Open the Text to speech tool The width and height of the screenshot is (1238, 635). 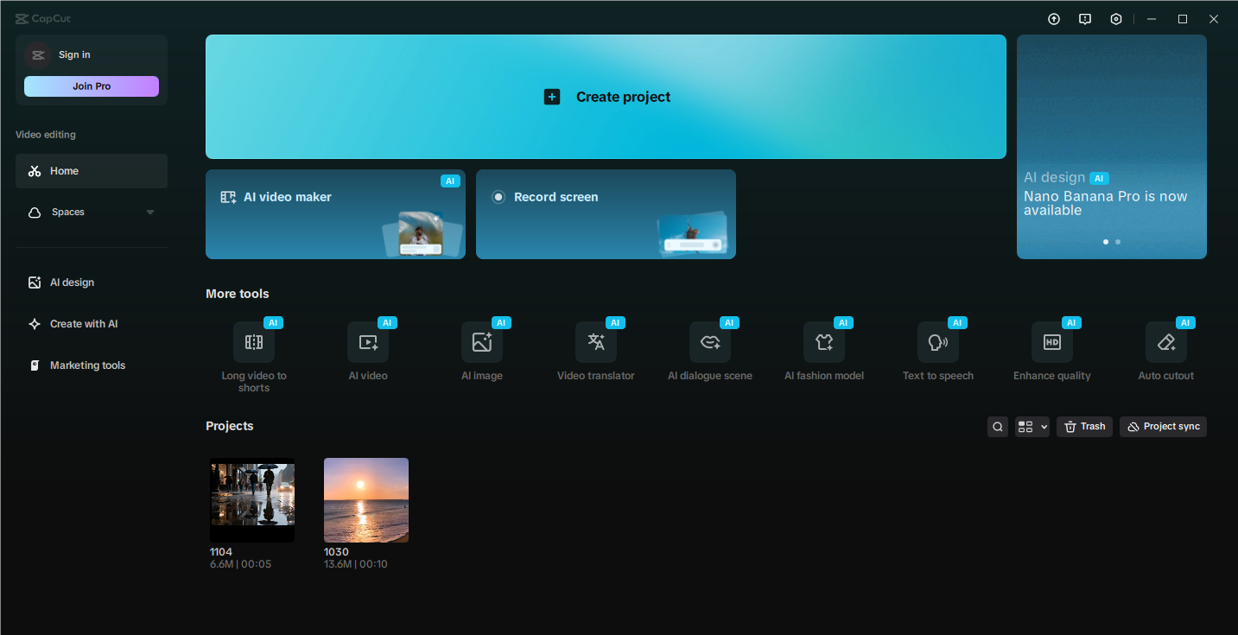point(937,347)
